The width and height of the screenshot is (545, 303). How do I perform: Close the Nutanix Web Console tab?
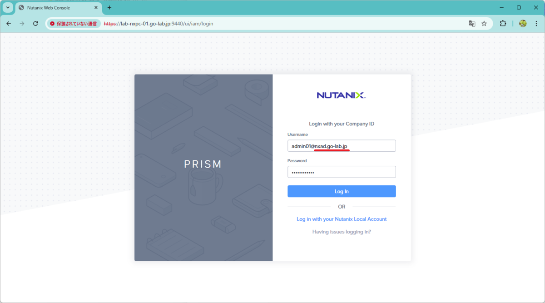[96, 8]
